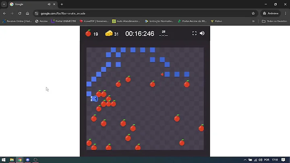Expand the hidden bookmarks chevron
Screen dimensions: 290x163
[x=253, y=21]
